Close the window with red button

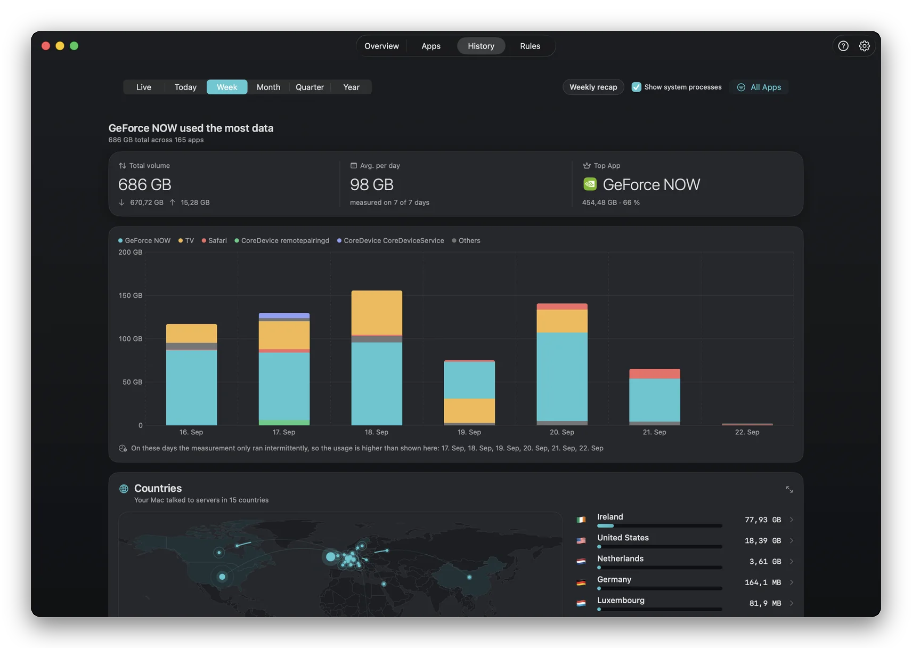pos(46,46)
